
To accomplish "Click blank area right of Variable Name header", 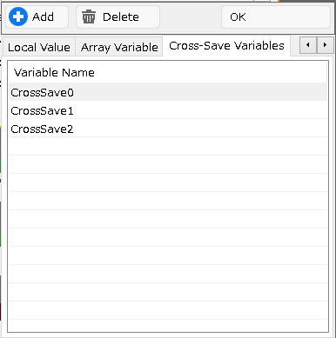I will (x=211, y=72).
